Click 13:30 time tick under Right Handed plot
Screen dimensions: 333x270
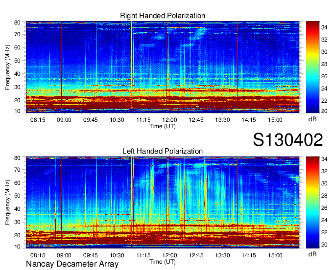tap(222, 120)
